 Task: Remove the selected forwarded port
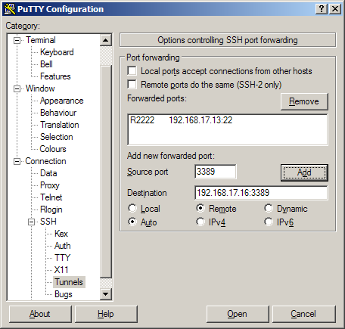pyautogui.click(x=304, y=101)
